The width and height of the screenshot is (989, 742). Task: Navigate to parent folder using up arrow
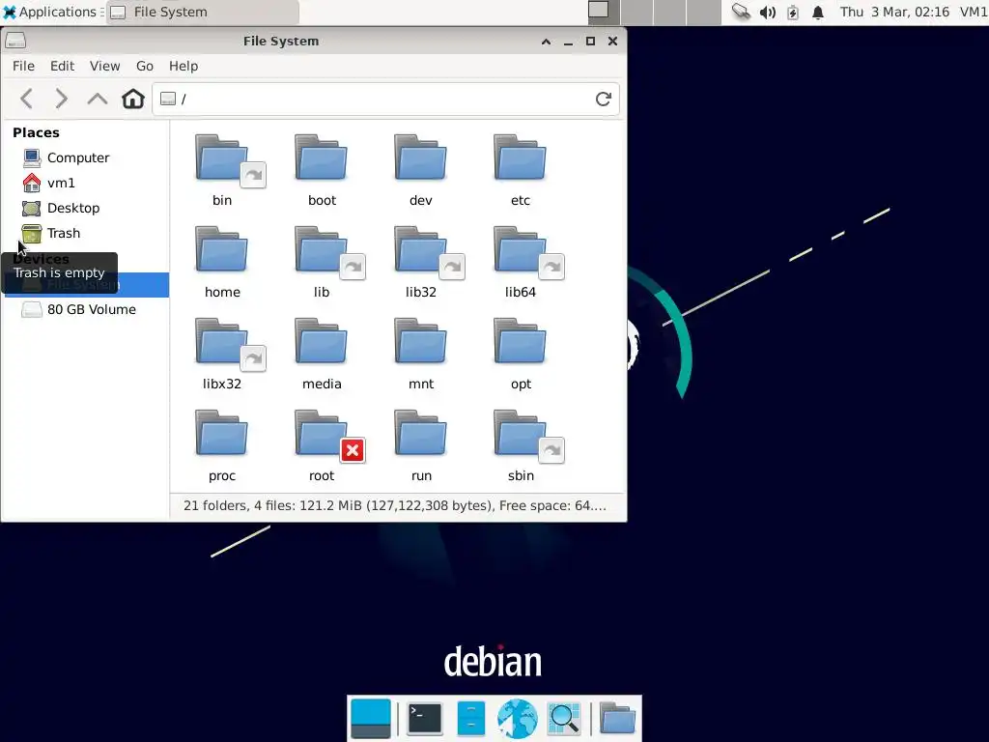(x=98, y=100)
